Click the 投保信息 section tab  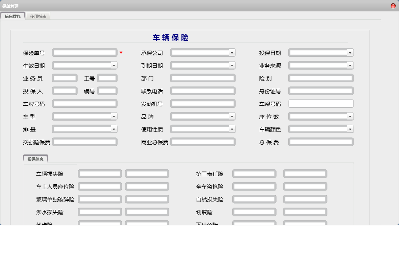pos(35,158)
